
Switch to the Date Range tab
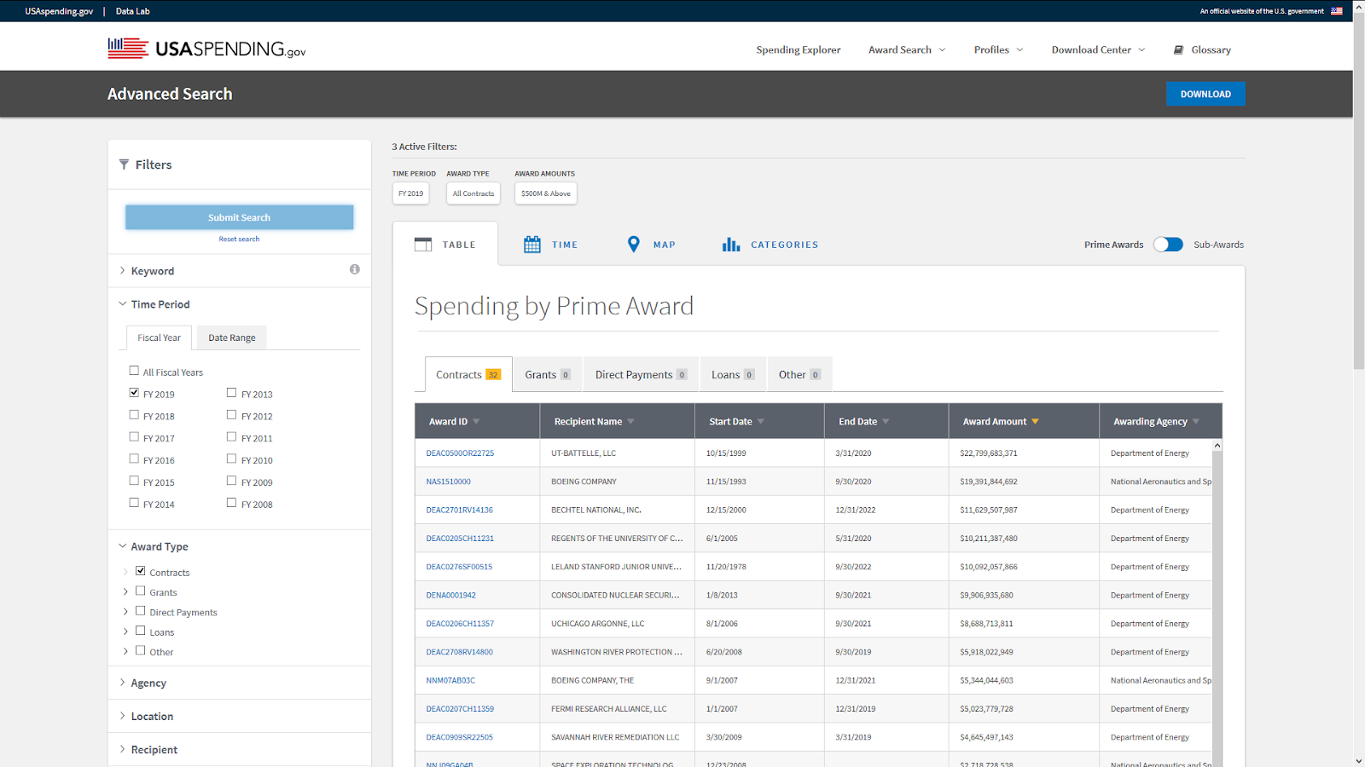232,337
